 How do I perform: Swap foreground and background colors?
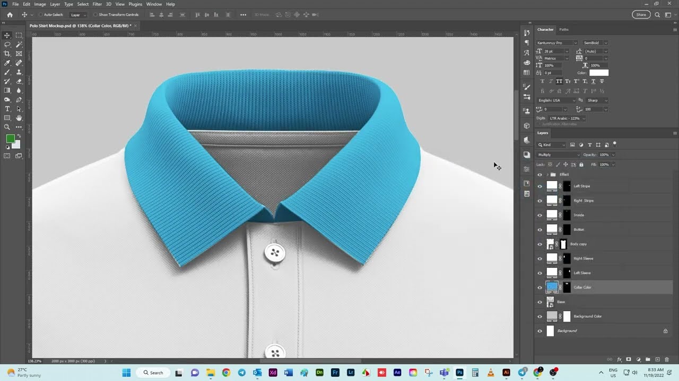19,137
